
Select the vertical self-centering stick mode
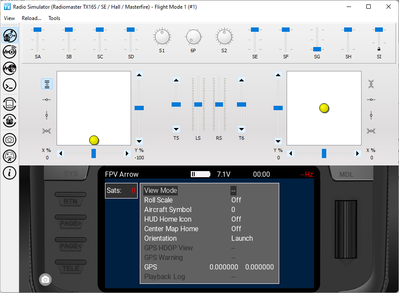[47, 115]
